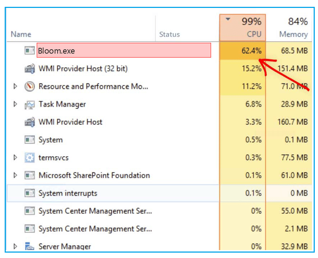Expand the termsvcs service group
The height and width of the screenshot is (258, 318).
(x=15, y=158)
